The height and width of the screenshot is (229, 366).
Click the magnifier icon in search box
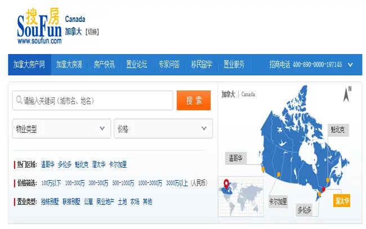click(x=19, y=100)
